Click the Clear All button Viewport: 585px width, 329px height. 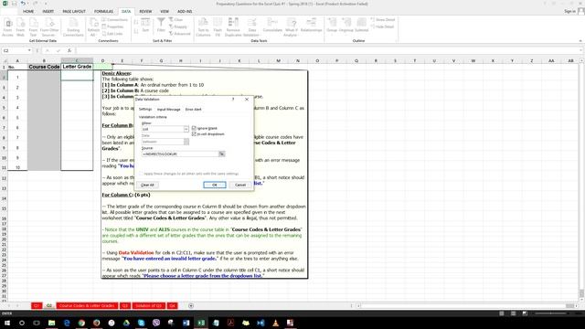(x=147, y=185)
